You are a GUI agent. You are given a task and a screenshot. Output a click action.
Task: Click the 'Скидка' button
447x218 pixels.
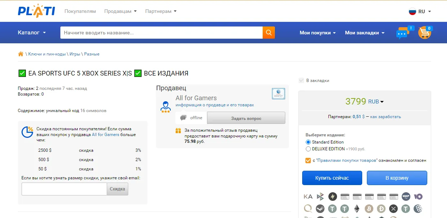(117, 189)
